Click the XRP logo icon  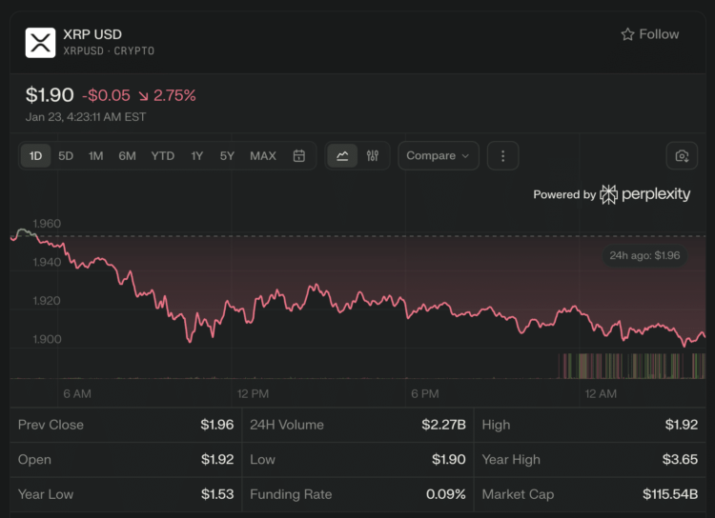[40, 43]
